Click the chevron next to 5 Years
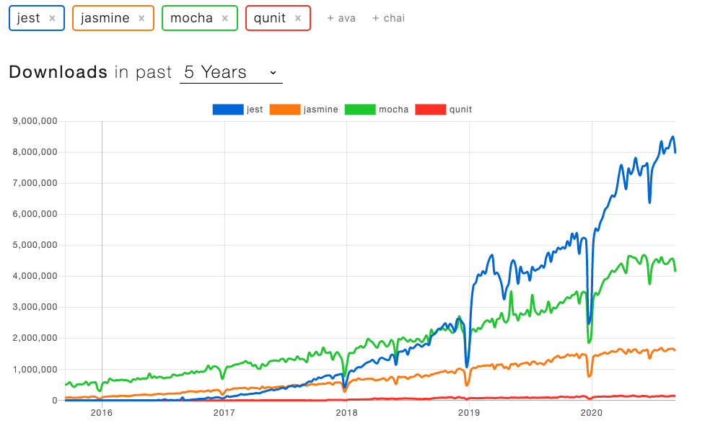Screen dimensions: 705x441 [x=273, y=73]
